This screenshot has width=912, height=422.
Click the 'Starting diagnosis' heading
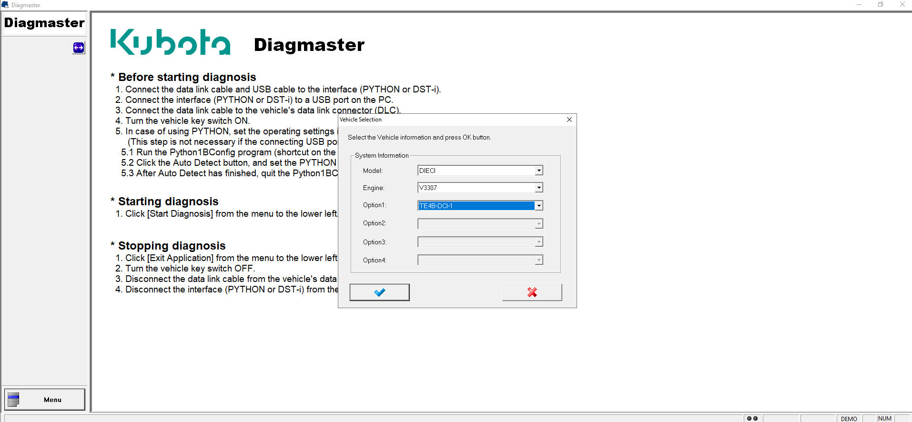tap(168, 201)
